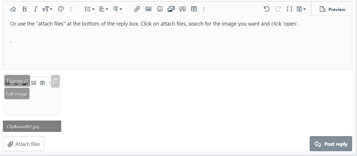Open the Smilies emoji picker

pos(160,9)
